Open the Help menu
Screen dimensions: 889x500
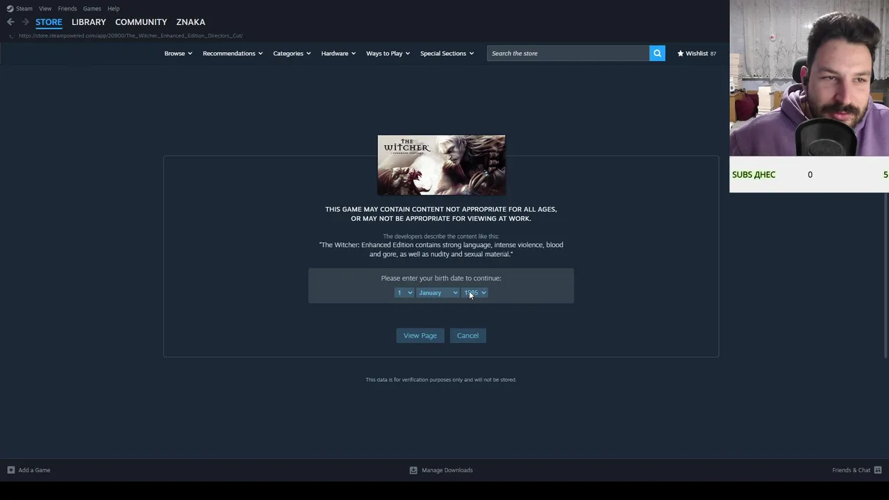113,8
